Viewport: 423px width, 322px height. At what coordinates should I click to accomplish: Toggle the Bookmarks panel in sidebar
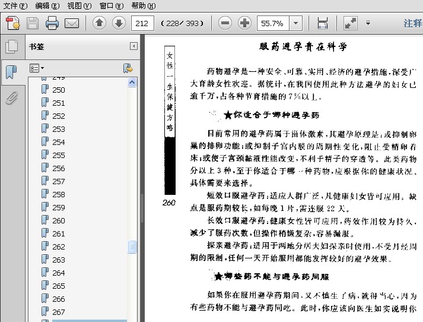pos(11,72)
